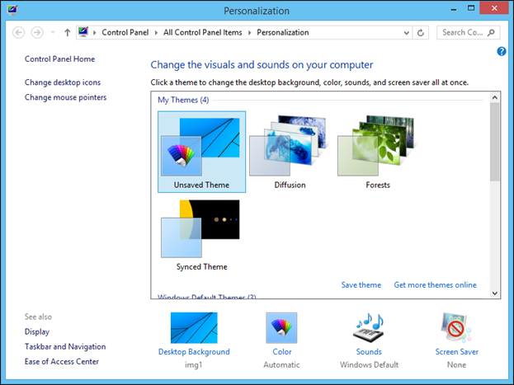Click the Desktop Background label
Screen dimensions: 514x385
pyautogui.click(x=194, y=352)
